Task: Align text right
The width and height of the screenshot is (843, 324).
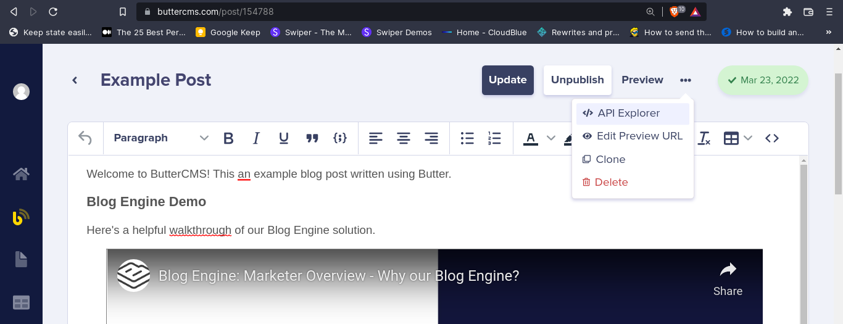Action: pyautogui.click(x=431, y=138)
